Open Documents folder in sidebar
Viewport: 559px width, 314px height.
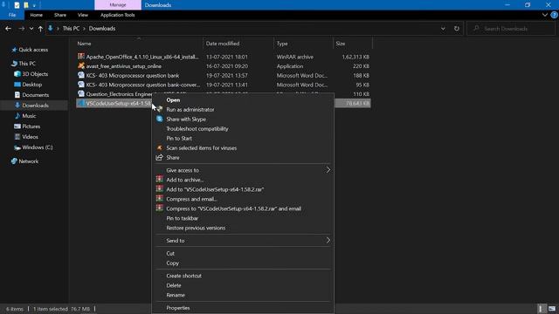[35, 95]
